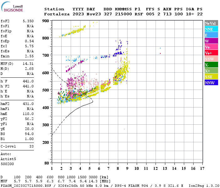Click the Ion2Png 1.3.20 version text

click(x=204, y=186)
